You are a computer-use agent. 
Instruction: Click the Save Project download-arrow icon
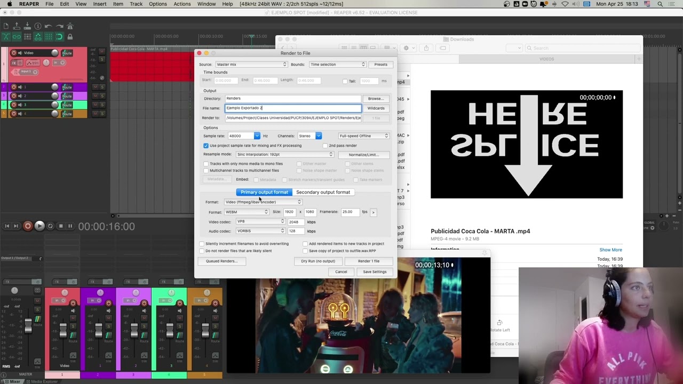click(27, 26)
